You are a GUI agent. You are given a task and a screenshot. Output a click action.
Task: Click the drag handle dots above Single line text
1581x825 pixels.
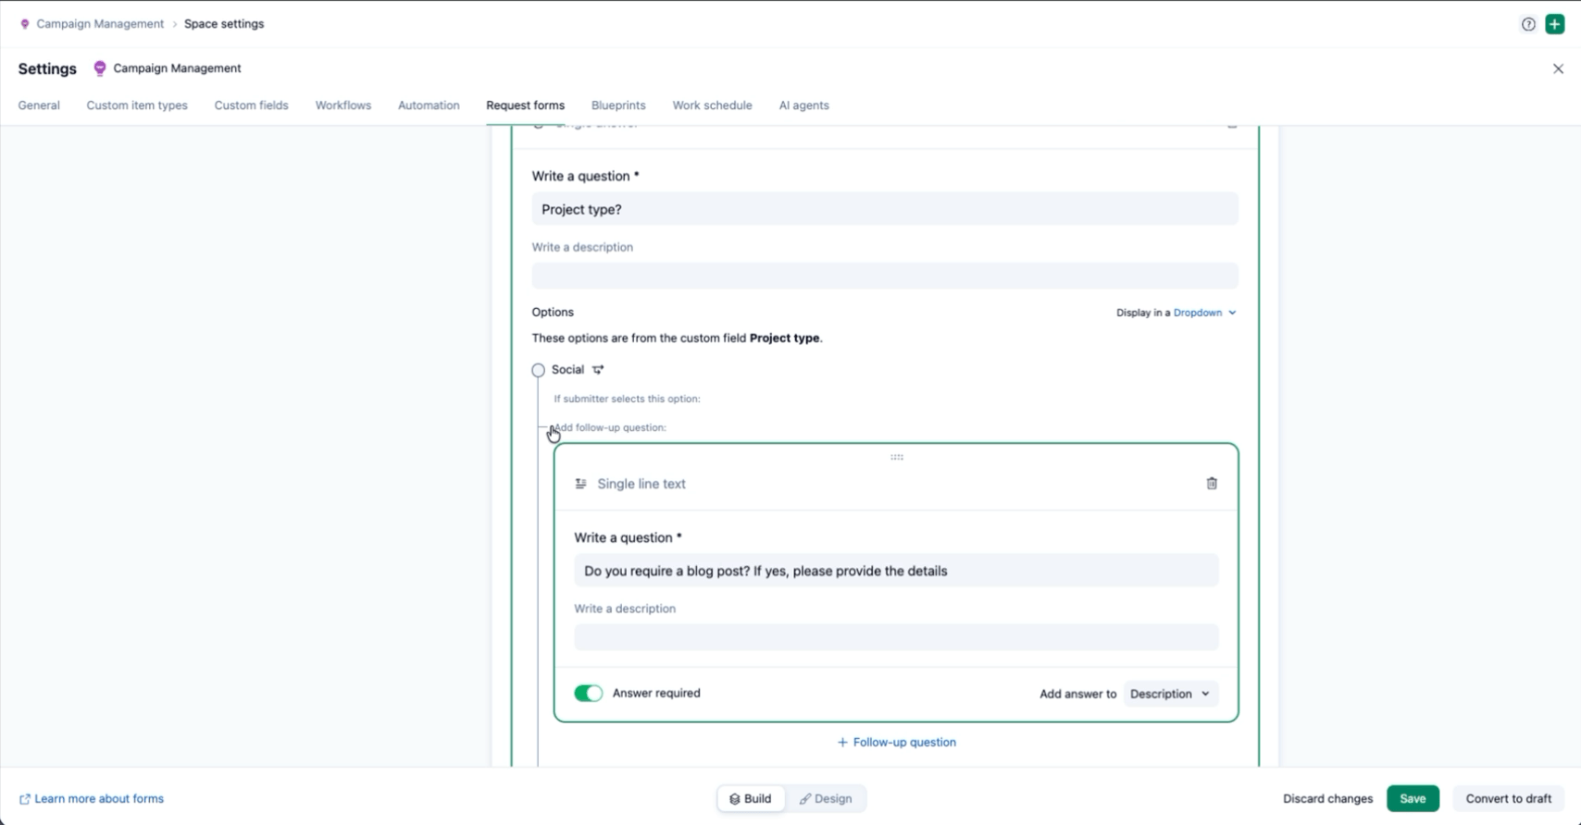point(896,457)
